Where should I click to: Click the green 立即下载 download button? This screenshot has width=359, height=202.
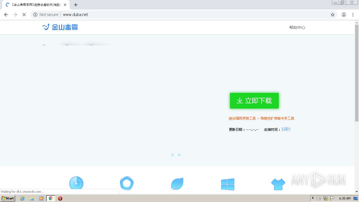coord(254,101)
